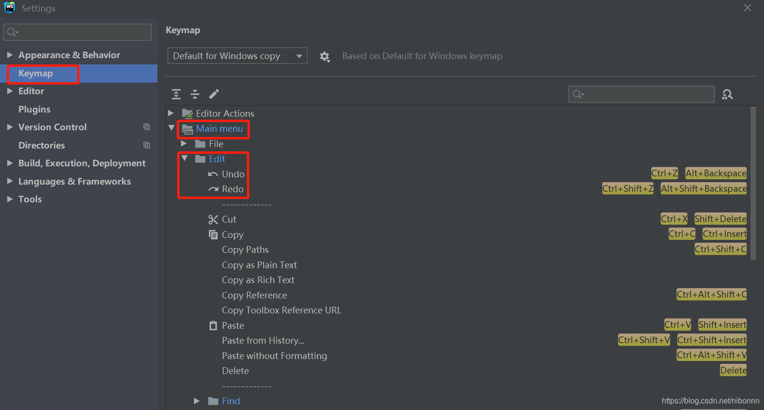Select Directories in the settings sidebar
The height and width of the screenshot is (410, 764).
pyautogui.click(x=41, y=145)
